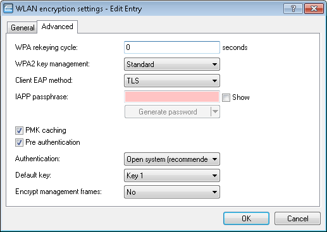Open Client EAP method combo box

pos(172,81)
